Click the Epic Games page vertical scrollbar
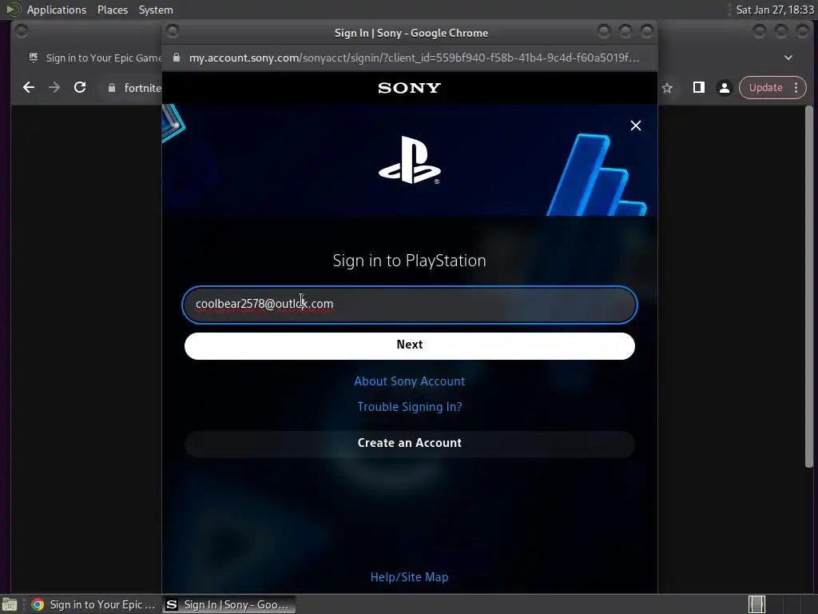The width and height of the screenshot is (818, 614). point(808,286)
